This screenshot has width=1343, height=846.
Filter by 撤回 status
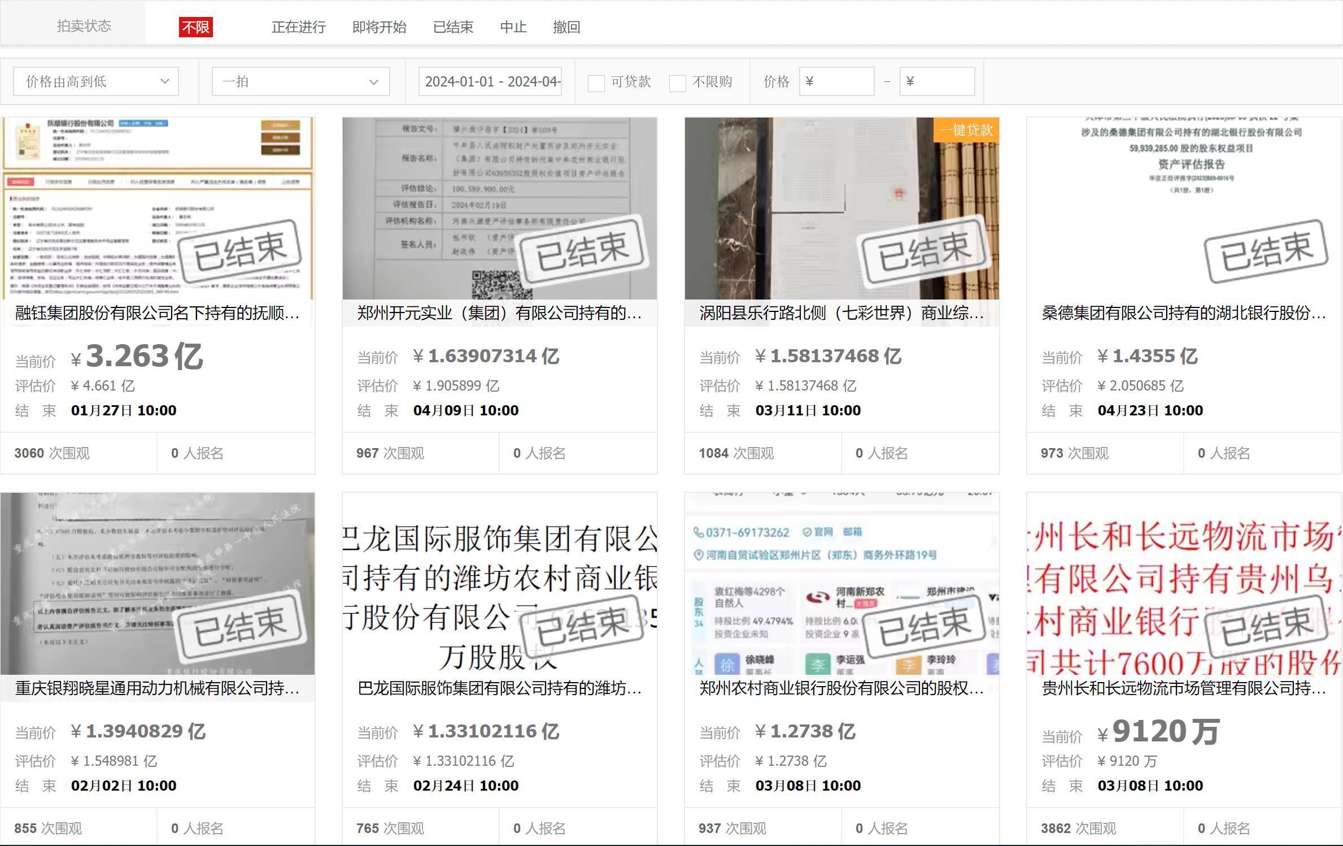pos(566,27)
